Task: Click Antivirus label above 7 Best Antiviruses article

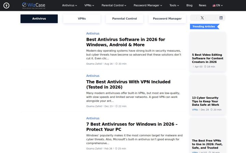Action: [93, 118]
